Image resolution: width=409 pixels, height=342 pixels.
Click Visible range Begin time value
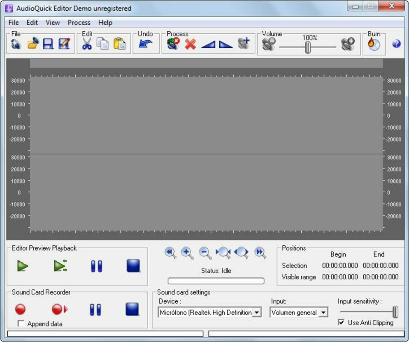click(x=340, y=277)
